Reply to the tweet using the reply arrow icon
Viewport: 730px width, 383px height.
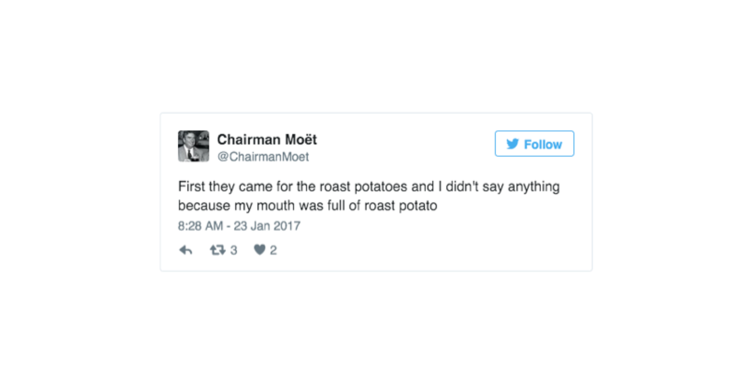[186, 250]
